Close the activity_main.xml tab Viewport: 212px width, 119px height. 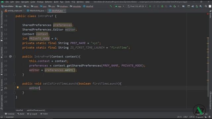pos(24,11)
